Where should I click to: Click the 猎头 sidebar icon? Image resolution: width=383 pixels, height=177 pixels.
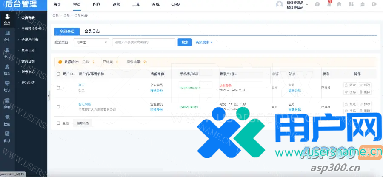point(7,69)
